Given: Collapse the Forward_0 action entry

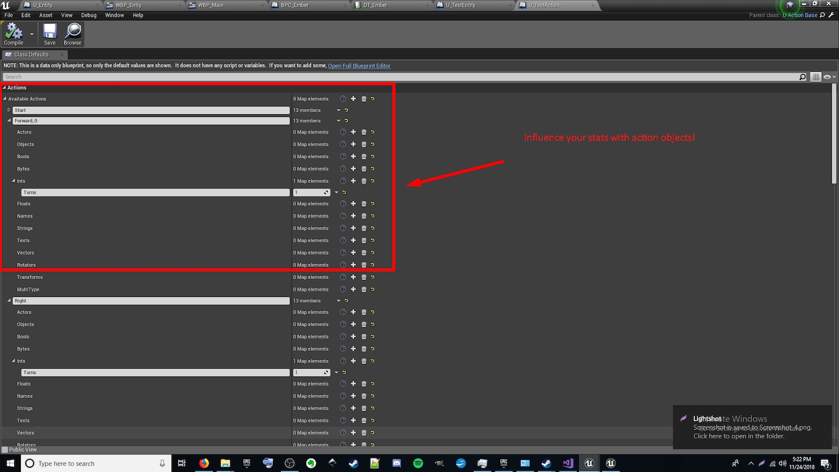Looking at the screenshot, I should pyautogui.click(x=9, y=121).
